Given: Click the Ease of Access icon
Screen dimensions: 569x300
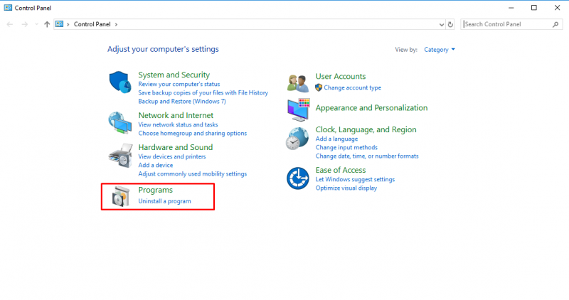Looking at the screenshot, I should (x=297, y=178).
